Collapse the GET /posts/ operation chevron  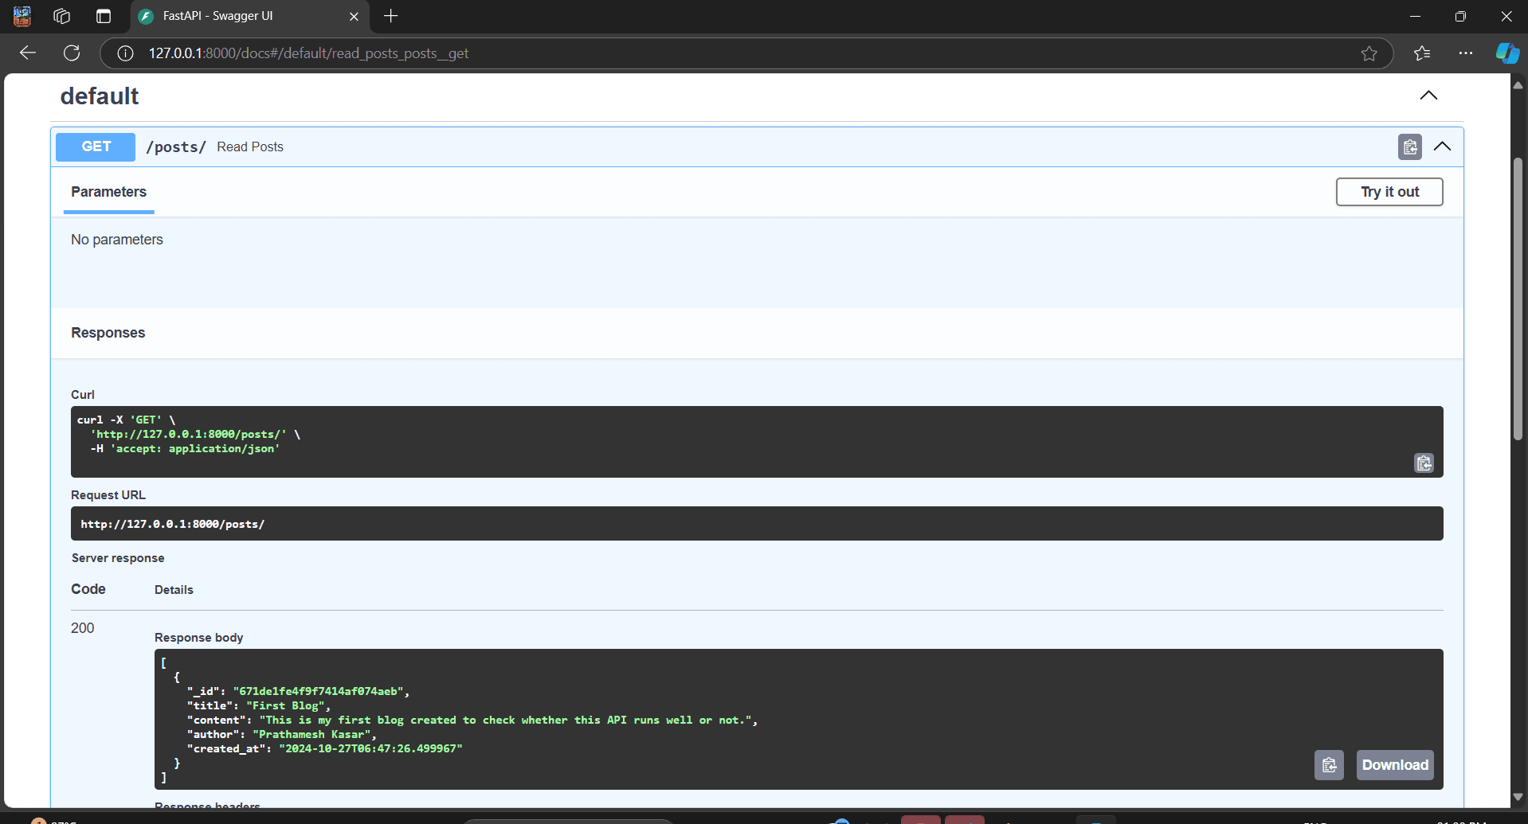1442,146
